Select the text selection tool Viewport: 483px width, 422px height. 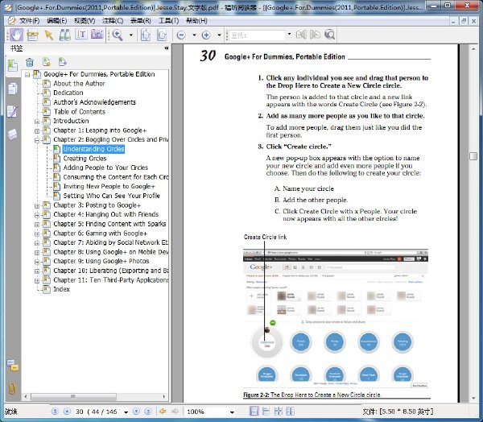click(x=81, y=35)
